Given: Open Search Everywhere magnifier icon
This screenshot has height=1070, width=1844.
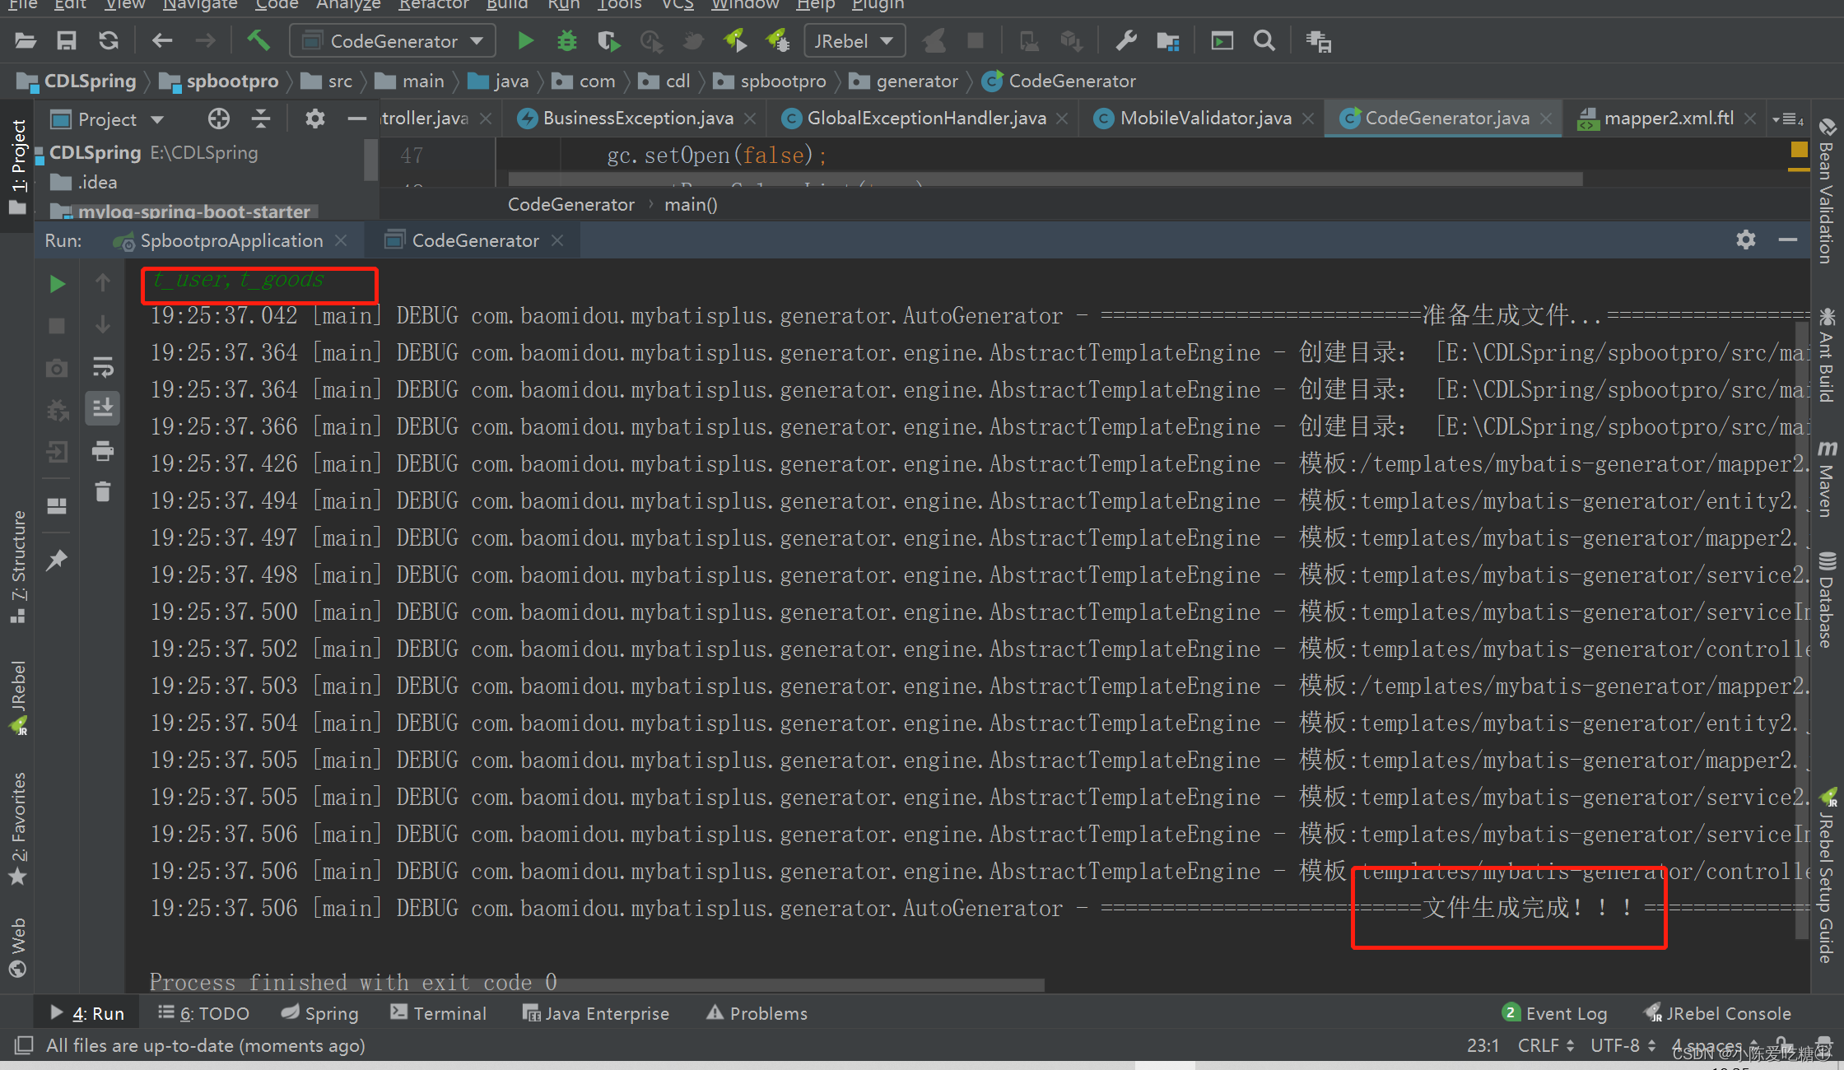Looking at the screenshot, I should point(1264,40).
